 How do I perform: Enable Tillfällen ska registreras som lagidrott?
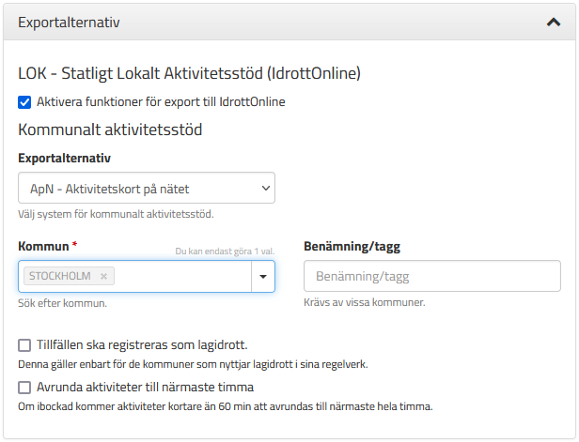pyautogui.click(x=24, y=345)
